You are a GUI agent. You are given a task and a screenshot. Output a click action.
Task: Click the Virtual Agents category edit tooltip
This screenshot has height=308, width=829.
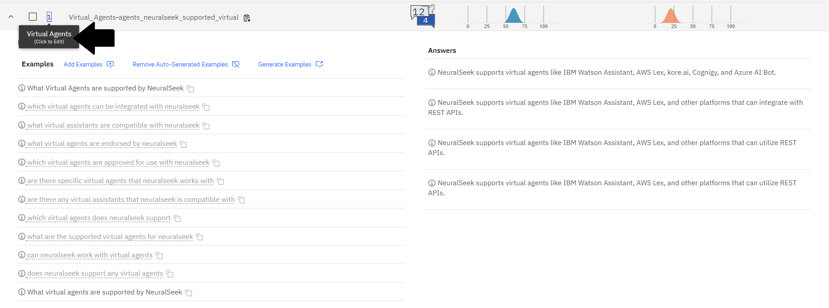point(49,37)
